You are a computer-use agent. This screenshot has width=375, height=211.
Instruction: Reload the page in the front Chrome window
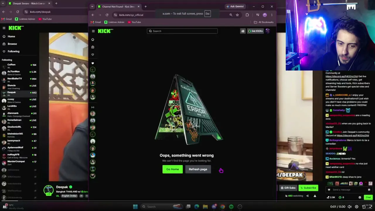pyautogui.click(x=107, y=15)
